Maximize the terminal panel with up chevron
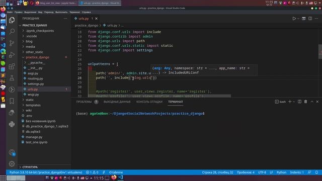Screen dimensions: 322x181 (x=312, y=102)
